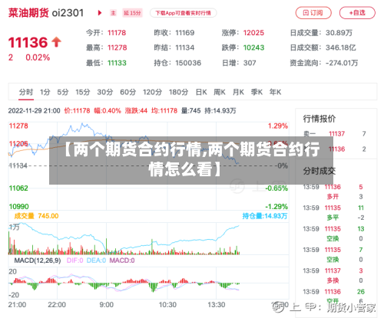Click the 日成交量 value 30.89万

tap(339, 33)
